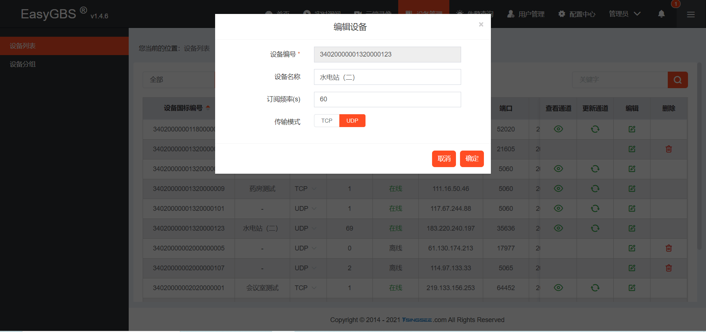Refresh channels for device port 52020
The image size is (706, 332).
pyautogui.click(x=595, y=129)
